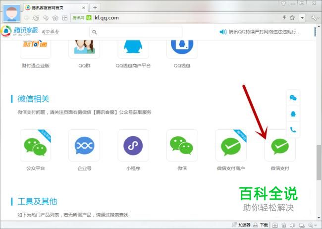This screenshot has width=322, height=229.
Task: Open the 微信支付 WeChat Pay icon
Action: [280, 146]
